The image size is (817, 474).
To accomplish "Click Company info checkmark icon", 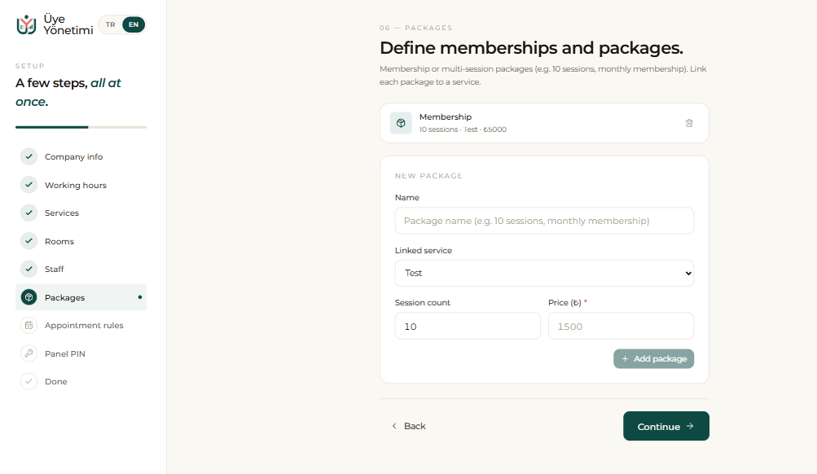I will coord(29,156).
